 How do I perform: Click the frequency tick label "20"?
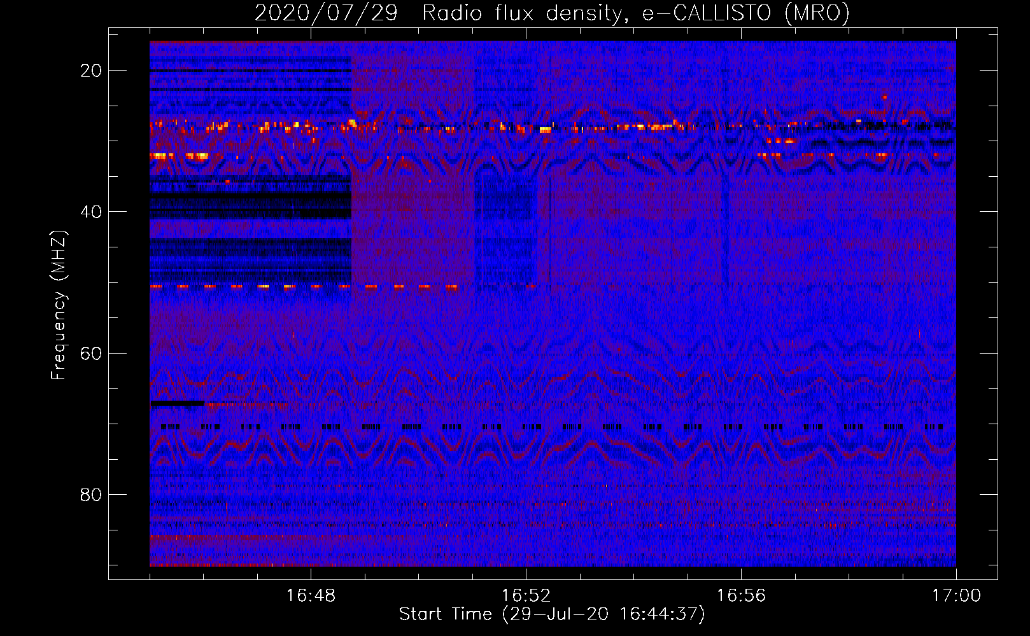coord(91,71)
